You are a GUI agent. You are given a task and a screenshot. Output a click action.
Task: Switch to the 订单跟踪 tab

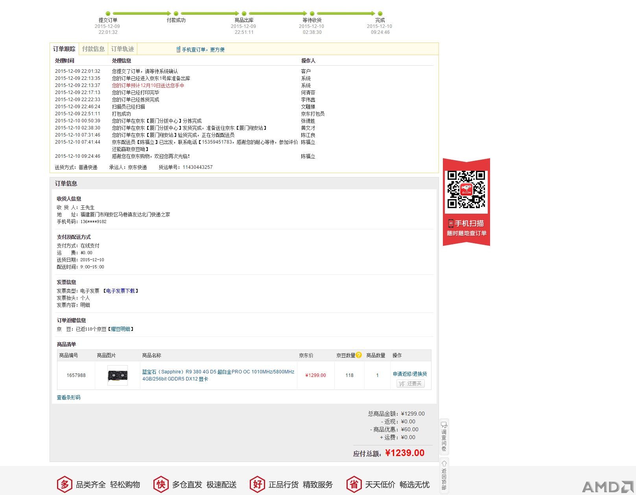[x=64, y=49]
